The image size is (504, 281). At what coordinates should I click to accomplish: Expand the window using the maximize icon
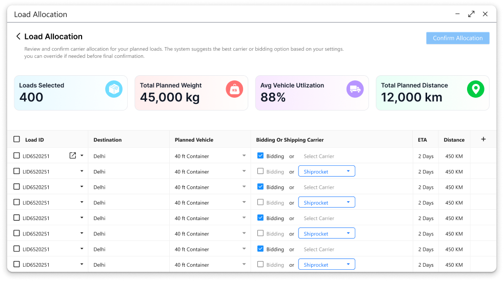(x=471, y=14)
